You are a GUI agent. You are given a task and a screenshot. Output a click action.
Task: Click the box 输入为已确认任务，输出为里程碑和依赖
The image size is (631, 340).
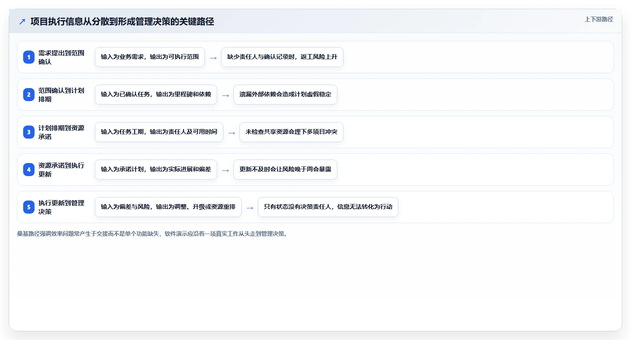tap(156, 95)
